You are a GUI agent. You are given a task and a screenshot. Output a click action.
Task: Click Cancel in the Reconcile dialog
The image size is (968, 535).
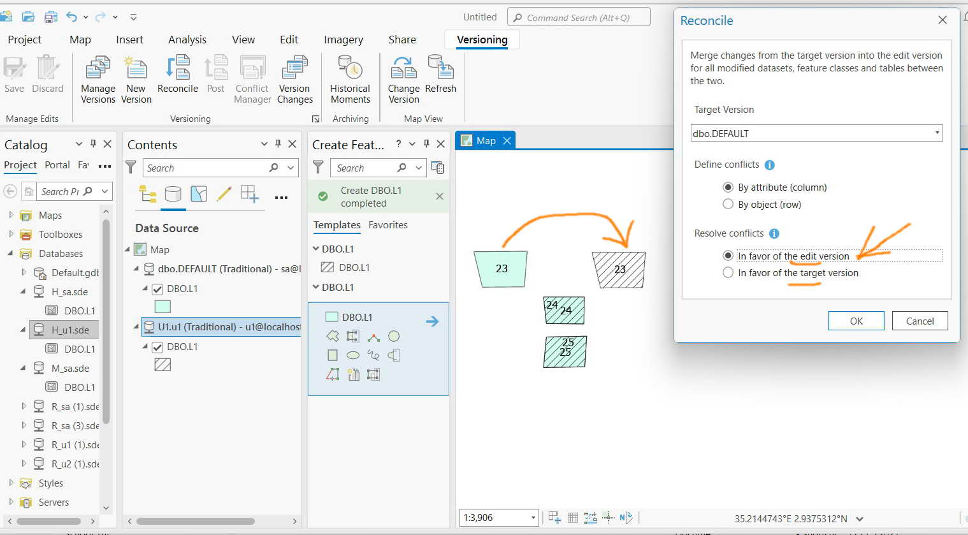click(920, 321)
